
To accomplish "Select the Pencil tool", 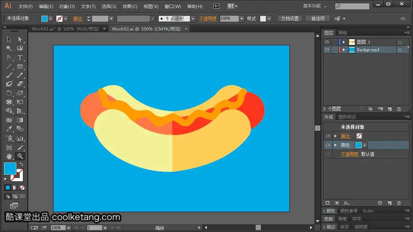I will pos(20,75).
